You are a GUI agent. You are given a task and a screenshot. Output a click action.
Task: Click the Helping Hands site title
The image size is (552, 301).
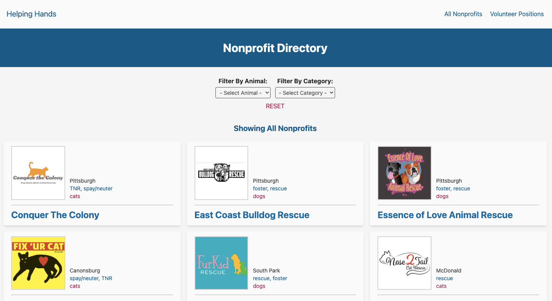pos(31,14)
